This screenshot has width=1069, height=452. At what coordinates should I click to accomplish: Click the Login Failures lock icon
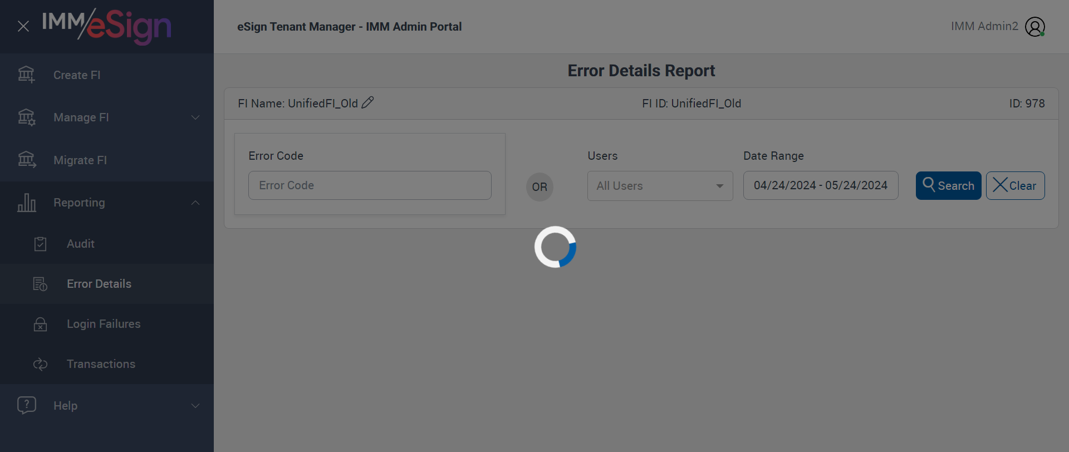[x=40, y=324]
